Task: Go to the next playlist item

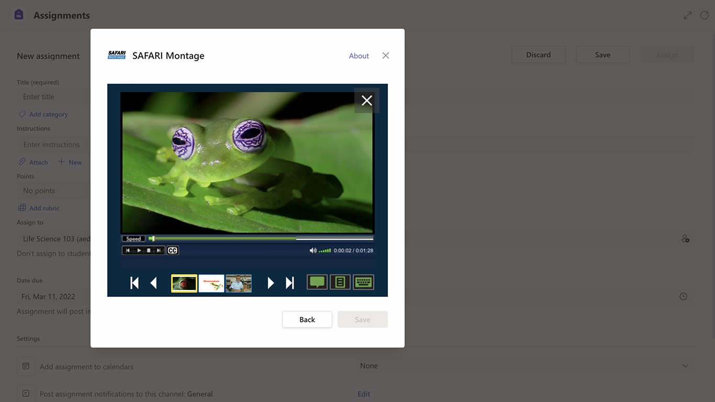Action: point(271,283)
